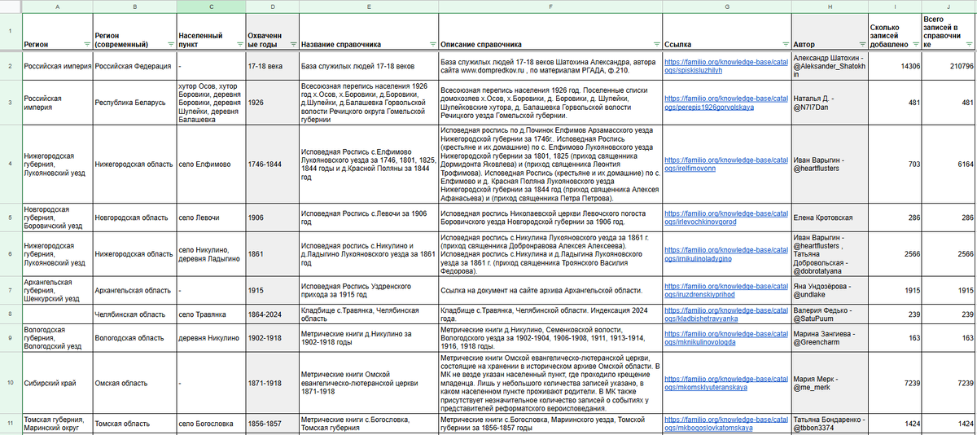Select column E by its header letter
The width and height of the screenshot is (977, 435).
coord(368,6)
